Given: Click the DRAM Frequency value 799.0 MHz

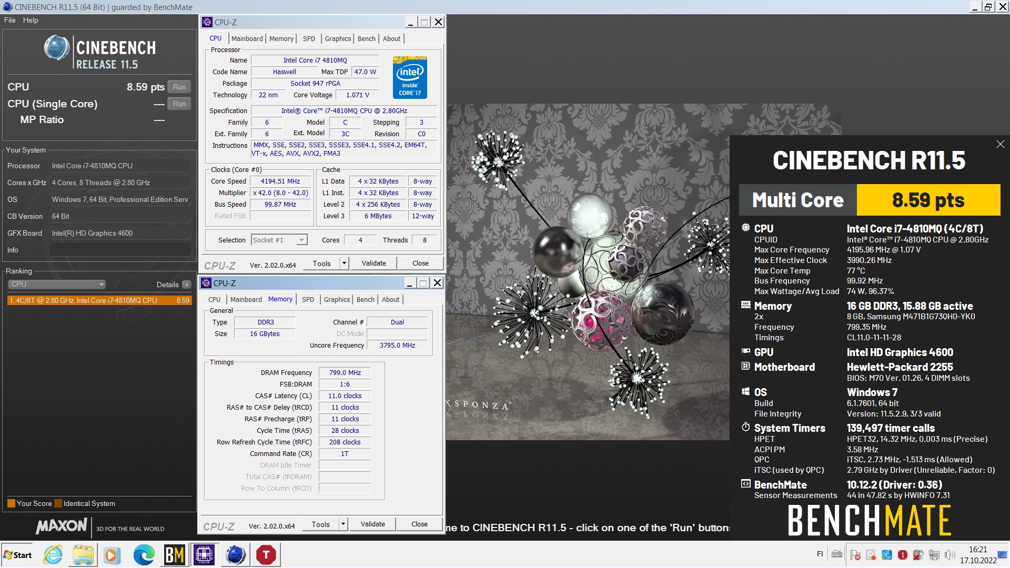Looking at the screenshot, I should [345, 373].
